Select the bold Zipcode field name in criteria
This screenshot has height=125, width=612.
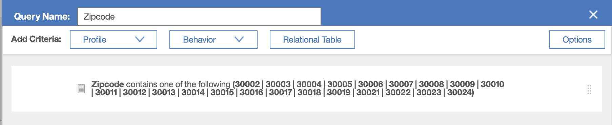point(108,84)
